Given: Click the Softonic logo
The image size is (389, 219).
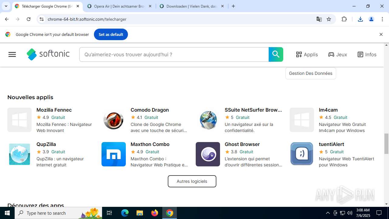Looking at the screenshot, I should tap(48, 54).
